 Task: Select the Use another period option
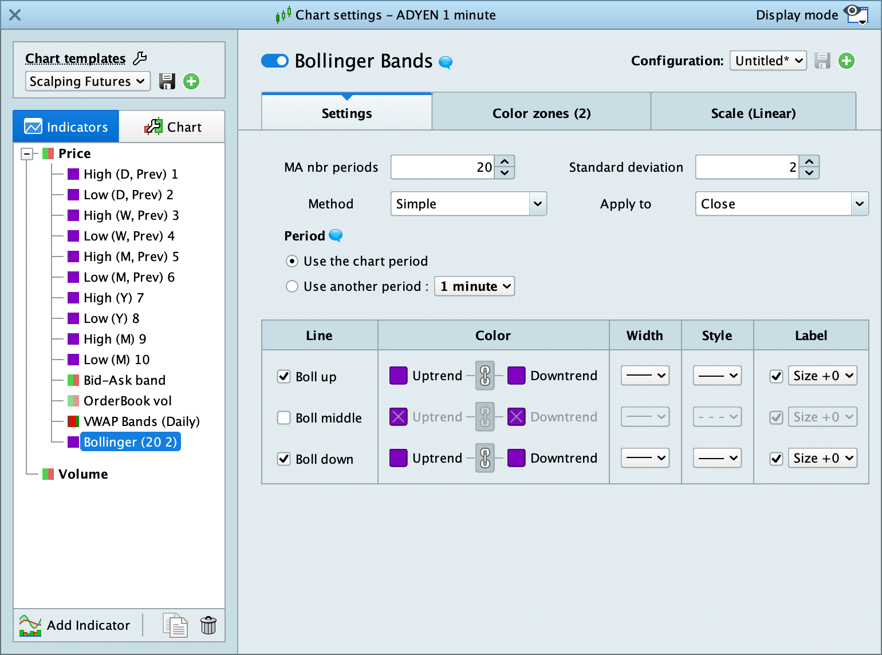292,286
